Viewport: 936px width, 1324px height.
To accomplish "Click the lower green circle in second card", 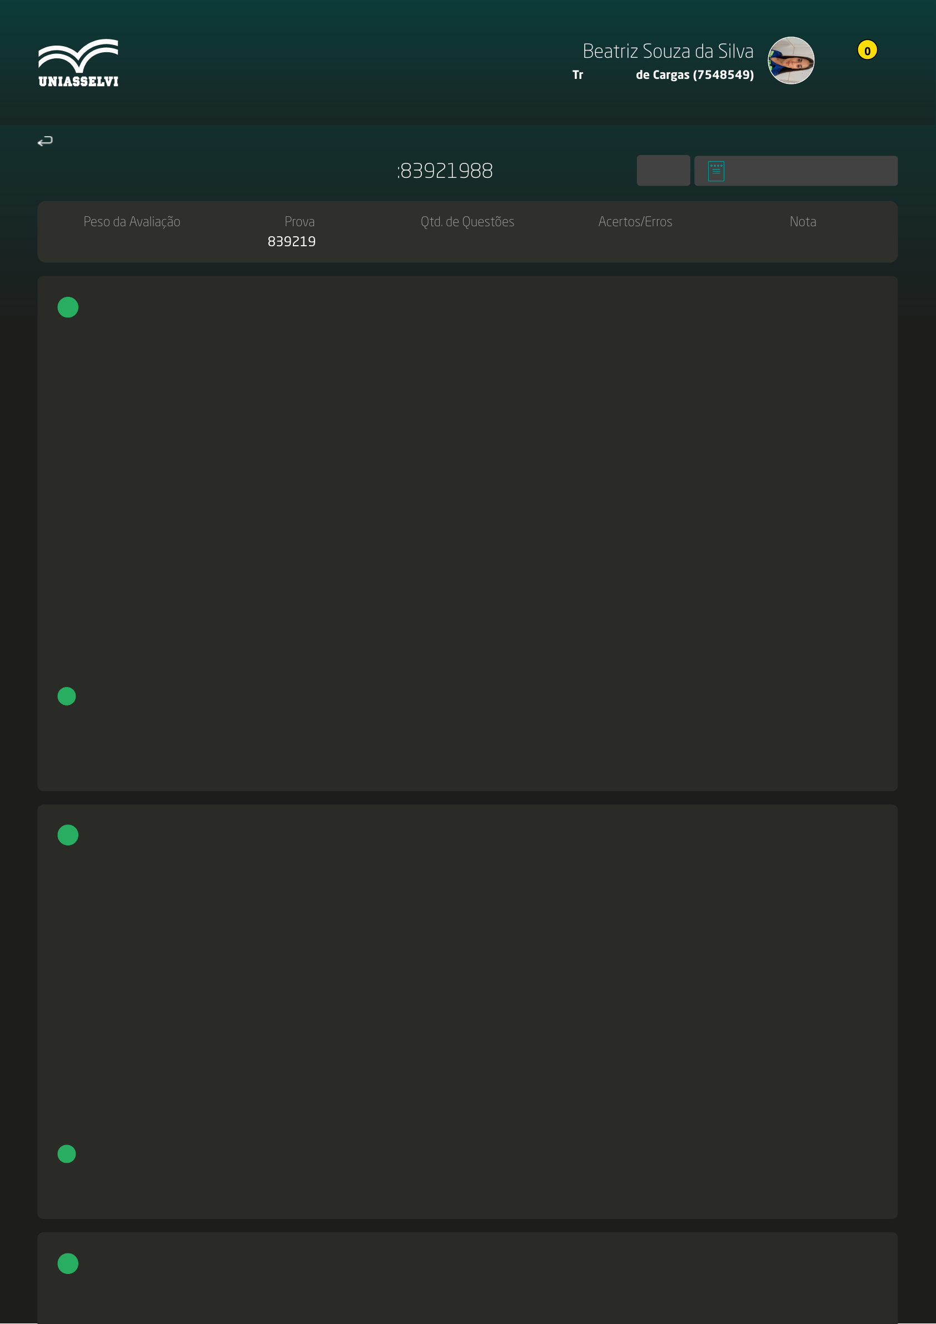I will (67, 1154).
